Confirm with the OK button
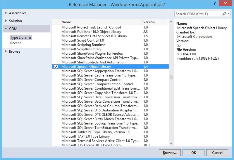The width and height of the screenshot is (234, 160). tap(193, 152)
